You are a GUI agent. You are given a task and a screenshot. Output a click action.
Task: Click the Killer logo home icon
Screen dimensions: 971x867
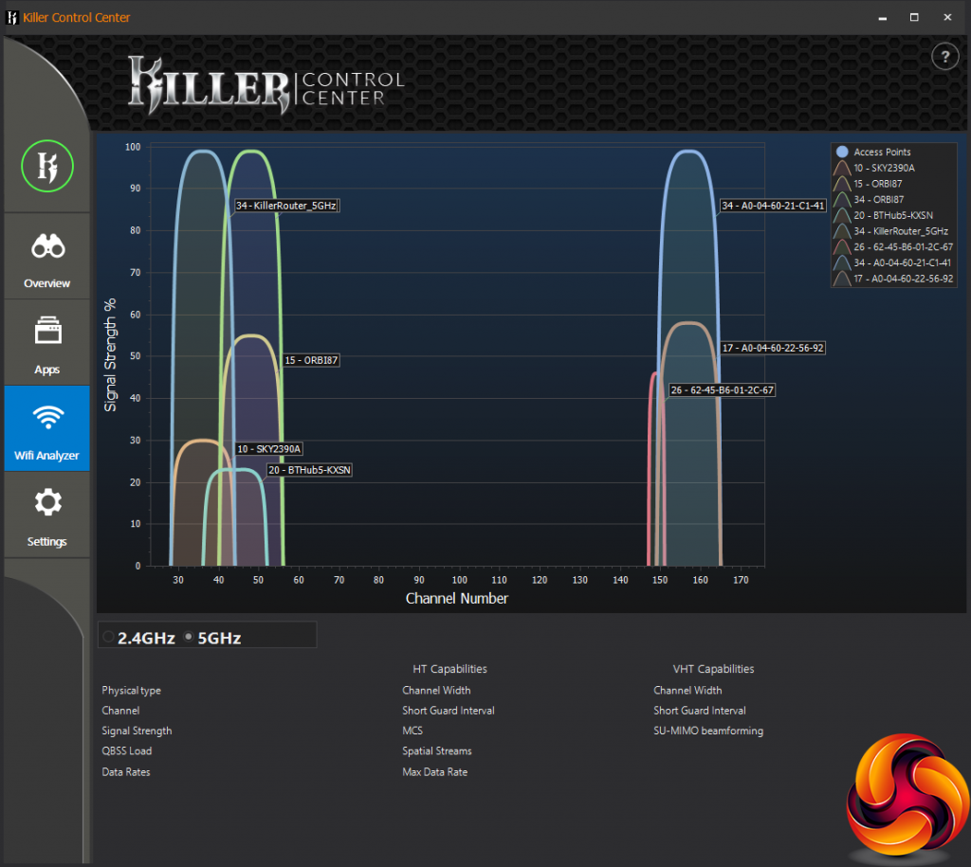47,166
